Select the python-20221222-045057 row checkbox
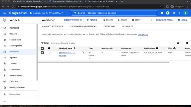This screenshot has width=191, height=107. [x=42, y=53]
